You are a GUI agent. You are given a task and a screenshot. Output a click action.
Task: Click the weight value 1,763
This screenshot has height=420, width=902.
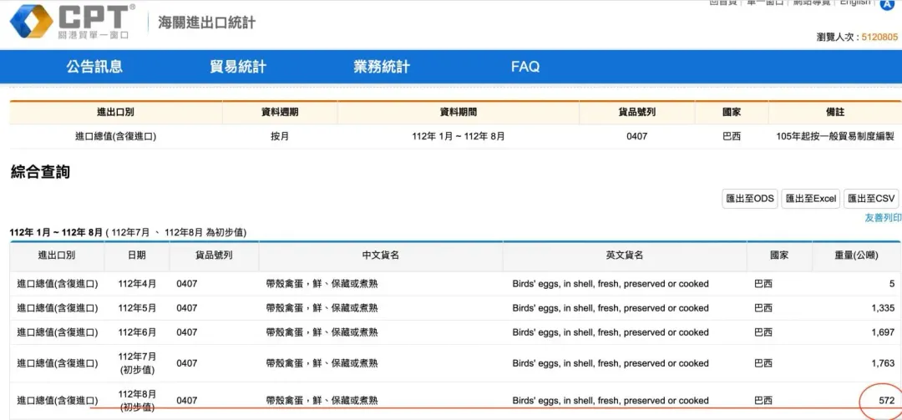click(883, 363)
